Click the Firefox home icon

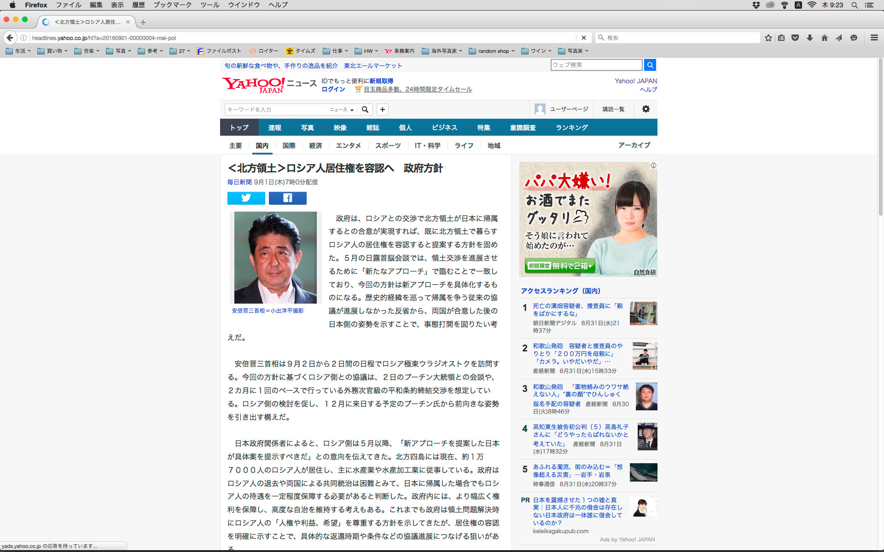point(824,38)
